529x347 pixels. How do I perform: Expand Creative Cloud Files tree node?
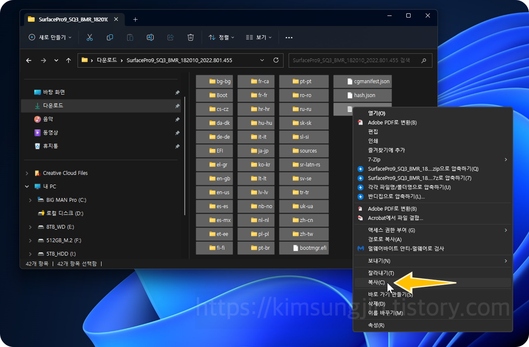(x=27, y=173)
